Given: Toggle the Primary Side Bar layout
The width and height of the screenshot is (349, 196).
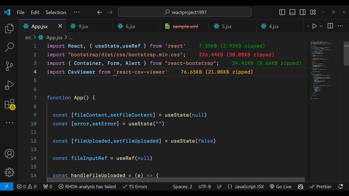Looking at the screenshot, I should [x=282, y=12].
